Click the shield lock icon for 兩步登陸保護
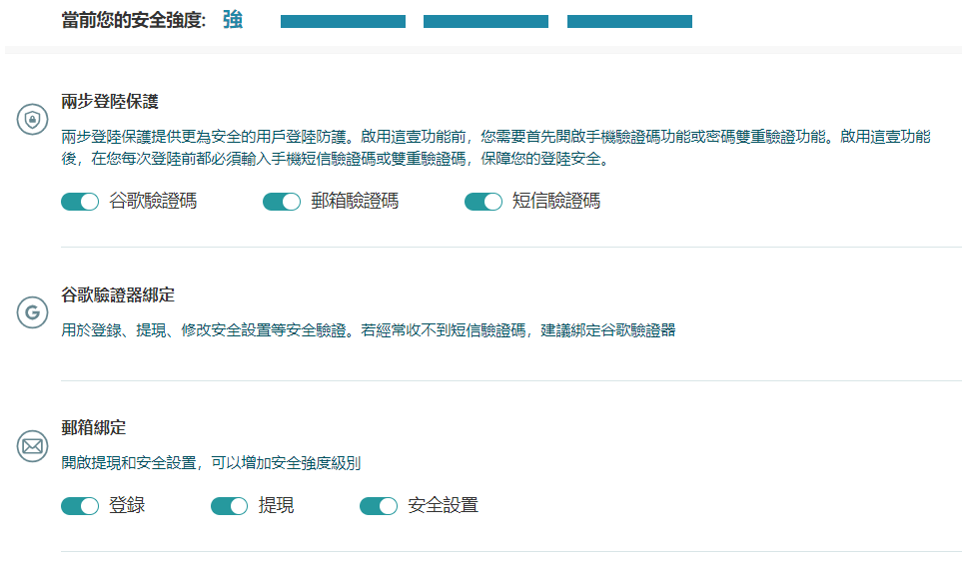Image resolution: width=962 pixels, height=567 pixels. click(33, 119)
